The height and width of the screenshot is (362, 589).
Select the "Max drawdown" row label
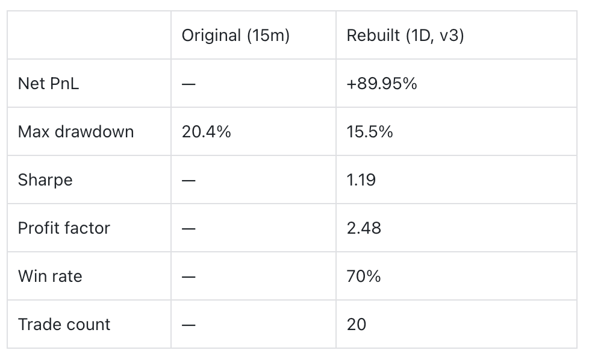pyautogui.click(x=76, y=132)
